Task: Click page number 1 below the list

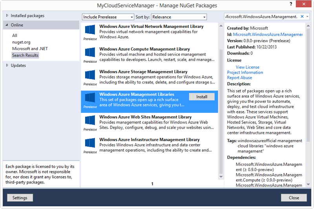Action: tap(152, 184)
